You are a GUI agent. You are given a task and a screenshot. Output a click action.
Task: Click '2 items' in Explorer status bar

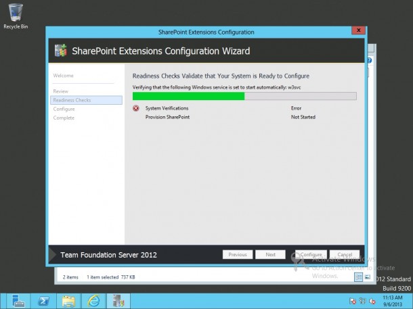(70, 277)
